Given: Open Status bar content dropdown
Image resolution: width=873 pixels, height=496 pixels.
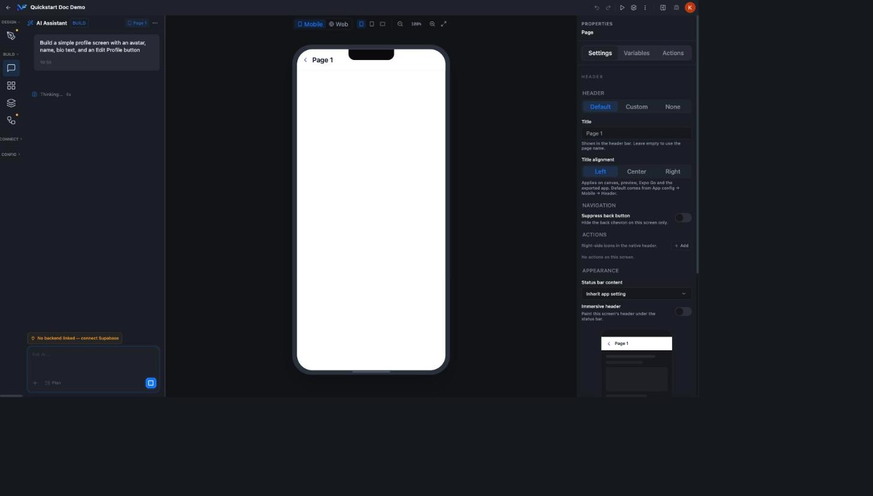Looking at the screenshot, I should coord(636,294).
